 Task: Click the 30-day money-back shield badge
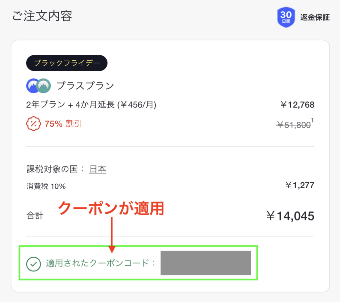pyautogui.click(x=286, y=17)
